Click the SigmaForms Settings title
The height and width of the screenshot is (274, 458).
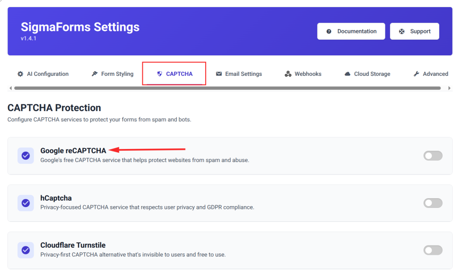(80, 27)
